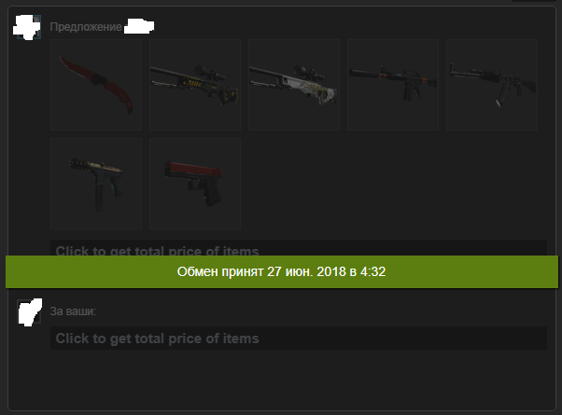
Task: Click empty slot area right of Glock
Action: 393,184
